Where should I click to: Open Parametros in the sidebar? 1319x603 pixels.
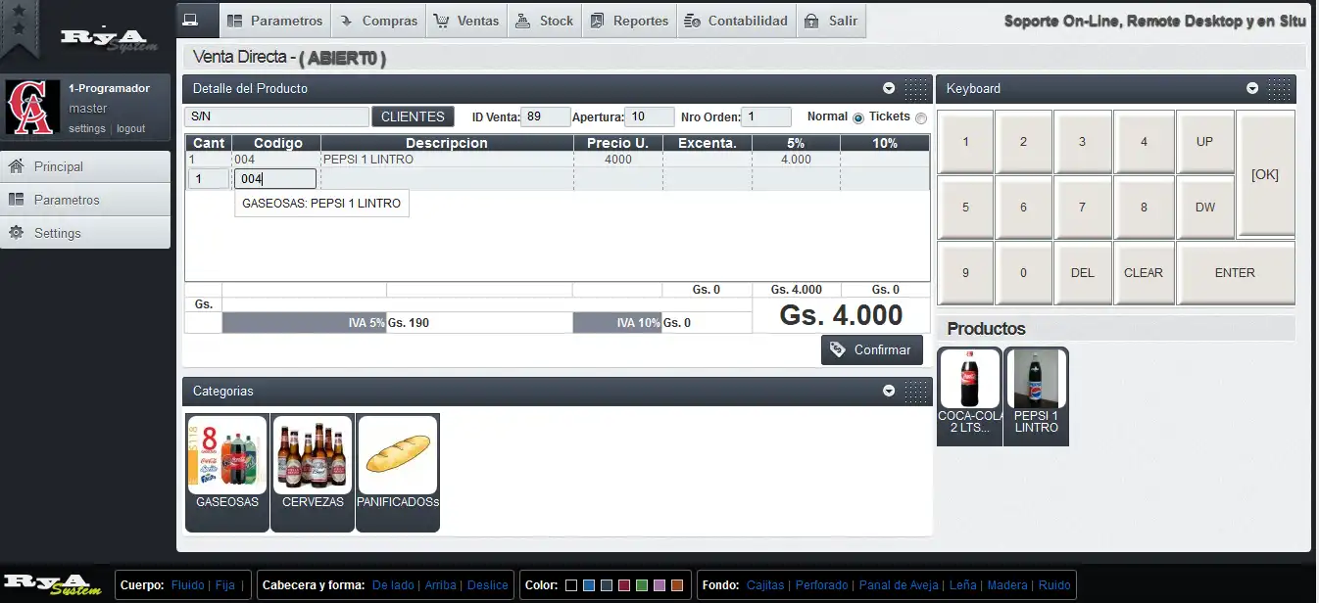click(85, 200)
